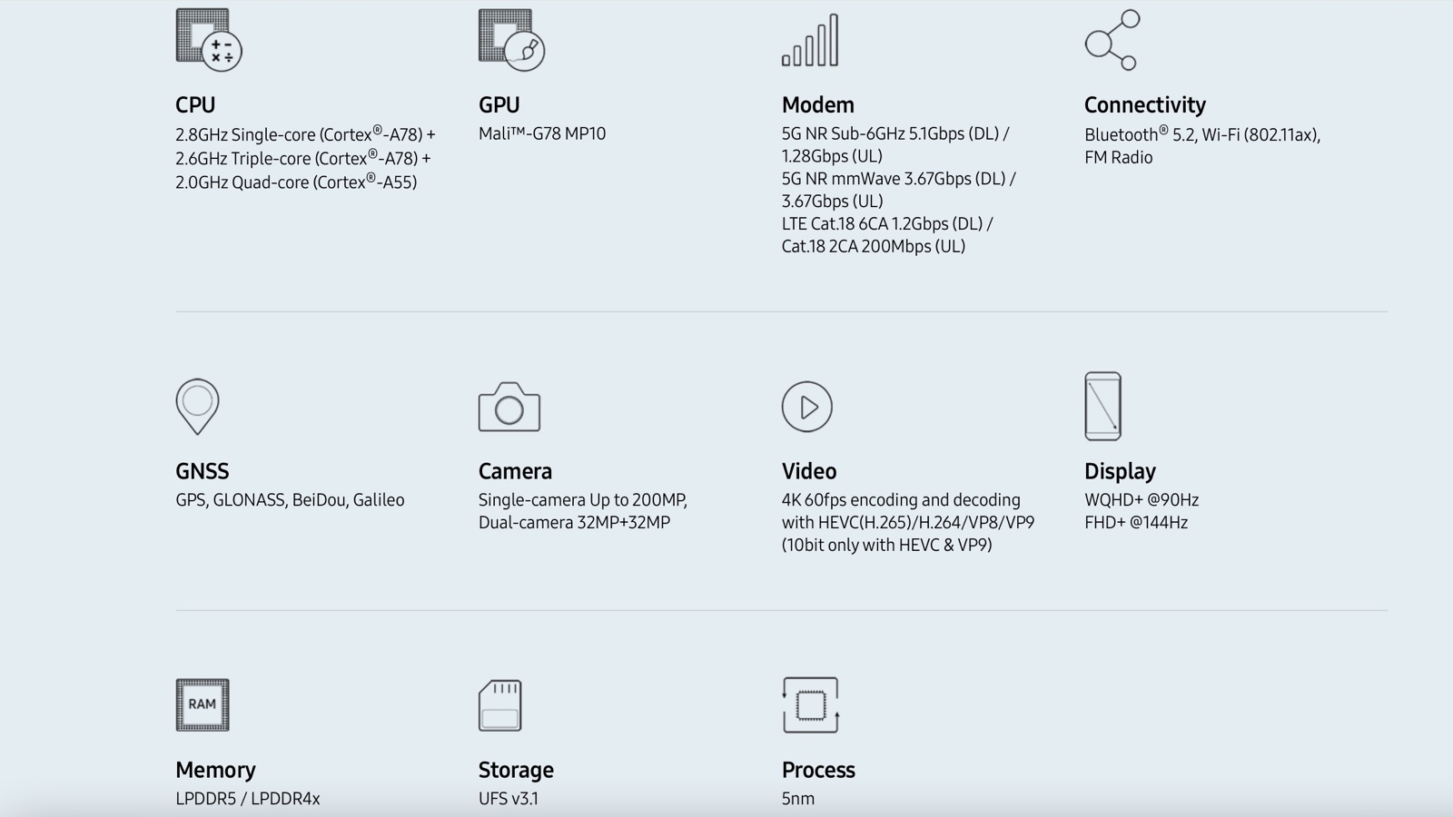Image resolution: width=1453 pixels, height=817 pixels.
Task: Click the Connectivity share nodes icon
Action: pyautogui.click(x=1112, y=40)
